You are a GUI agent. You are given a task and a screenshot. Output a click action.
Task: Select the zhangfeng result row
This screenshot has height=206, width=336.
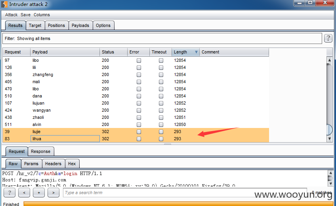[136, 75]
